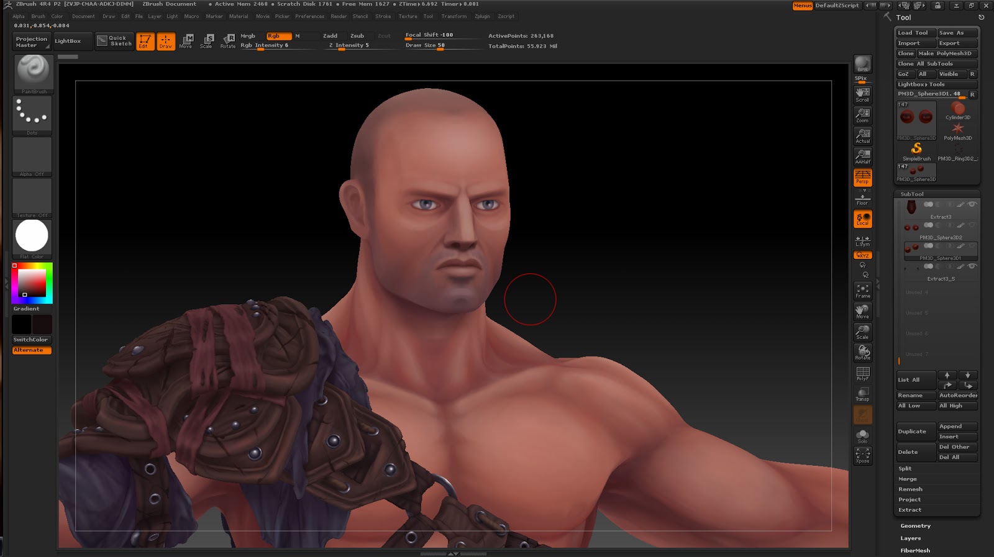The image size is (994, 557).
Task: Click the right shelf Scale view icon
Action: click(x=862, y=332)
